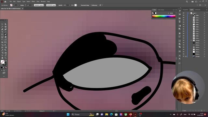Image resolution: width=208 pixels, height=117 pixels.
Task: Go to Illustrator Home screen icon
Action: click(5, 2)
